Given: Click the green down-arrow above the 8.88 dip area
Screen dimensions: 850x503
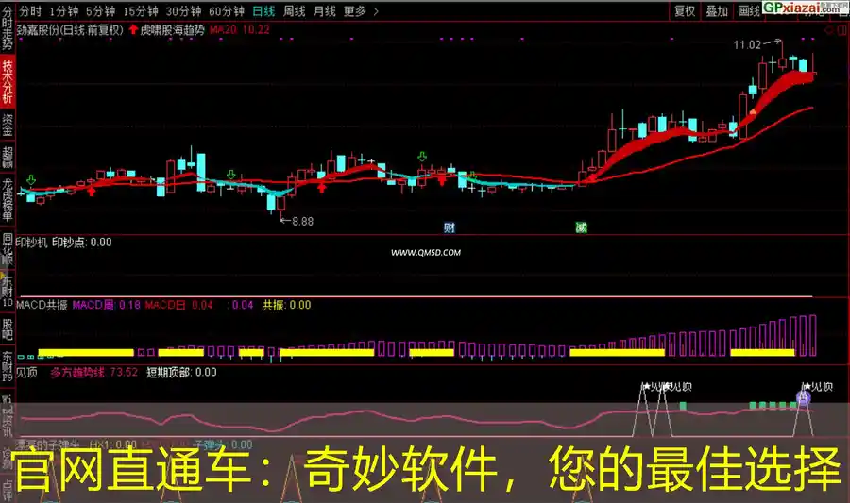Looking at the screenshot, I should pos(231,175).
